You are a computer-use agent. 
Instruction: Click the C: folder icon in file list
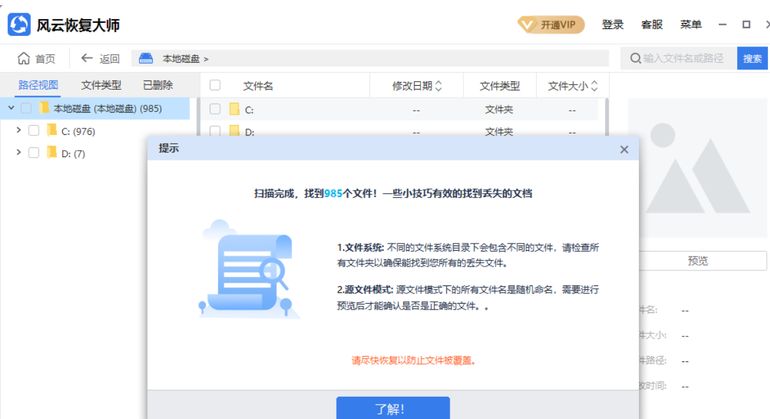click(234, 109)
